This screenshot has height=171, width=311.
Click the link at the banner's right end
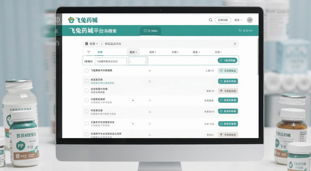click(245, 31)
